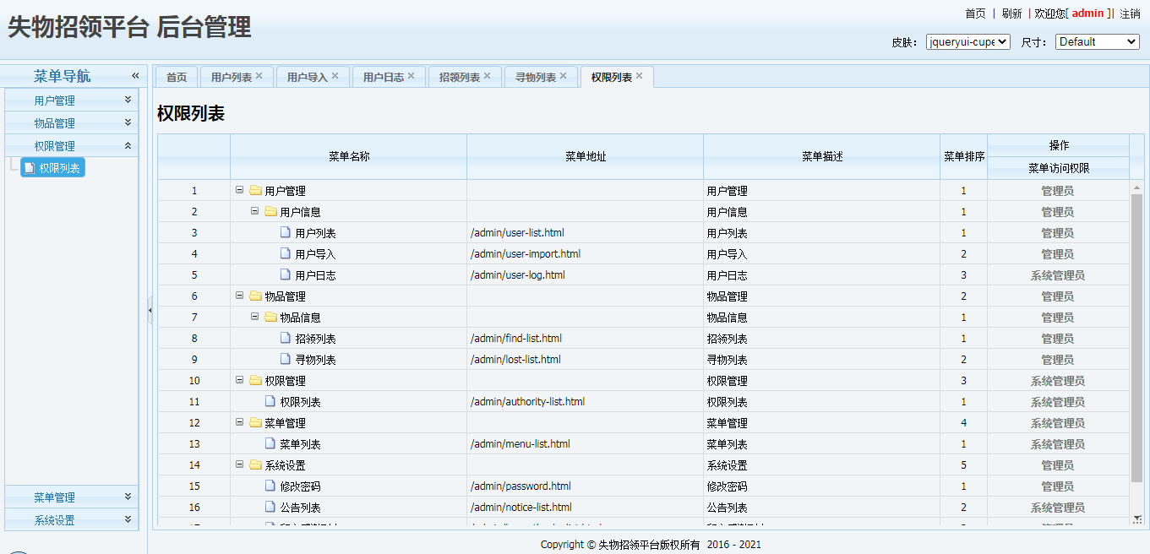This screenshot has height=554, width=1150.
Task: Click the folder icon beside 用户管理 row
Action: (x=255, y=191)
